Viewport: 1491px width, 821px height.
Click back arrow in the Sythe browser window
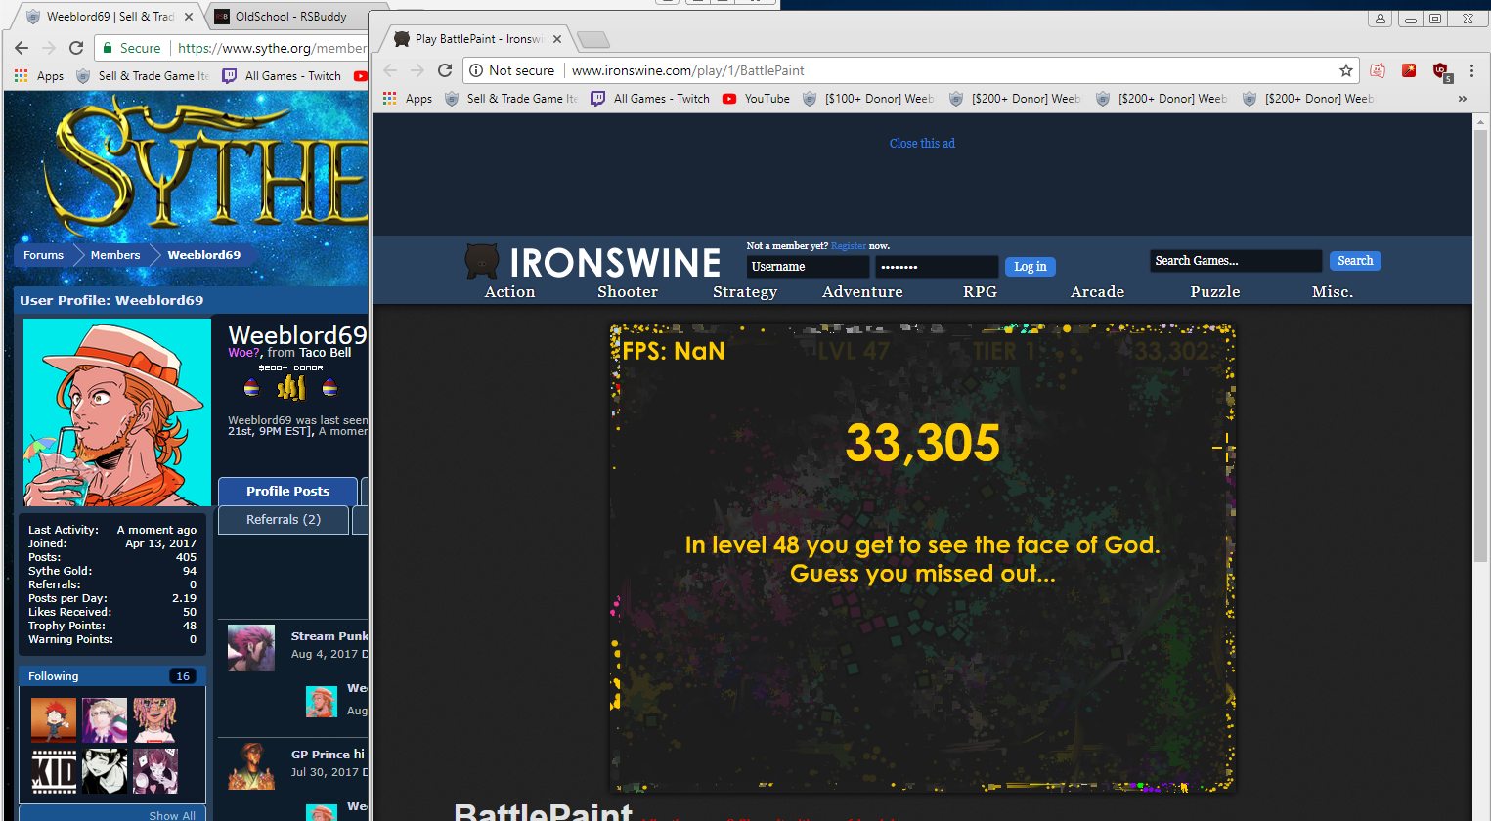(x=22, y=48)
